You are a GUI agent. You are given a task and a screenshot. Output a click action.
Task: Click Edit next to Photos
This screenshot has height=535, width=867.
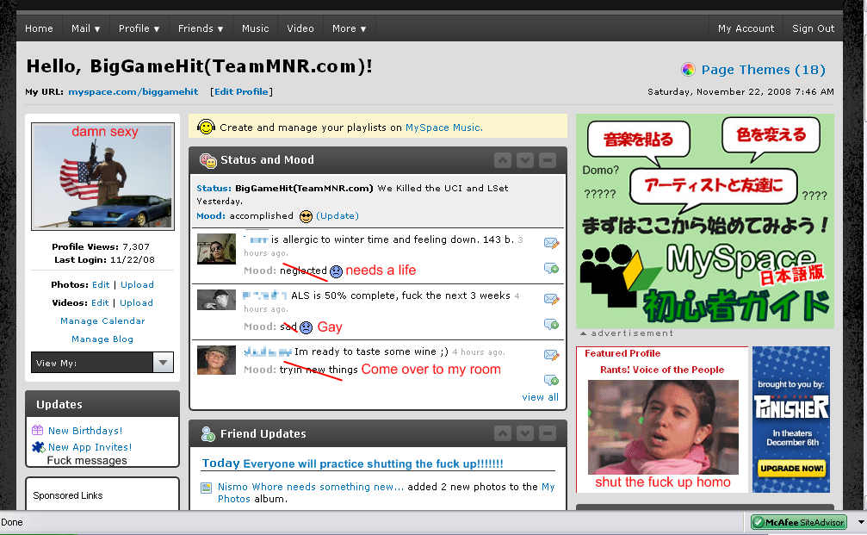click(101, 284)
